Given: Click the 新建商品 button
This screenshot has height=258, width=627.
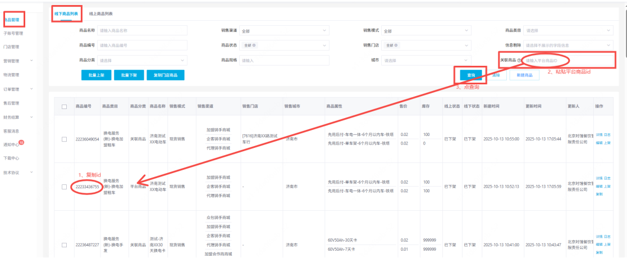Looking at the screenshot, I should coord(525,75).
